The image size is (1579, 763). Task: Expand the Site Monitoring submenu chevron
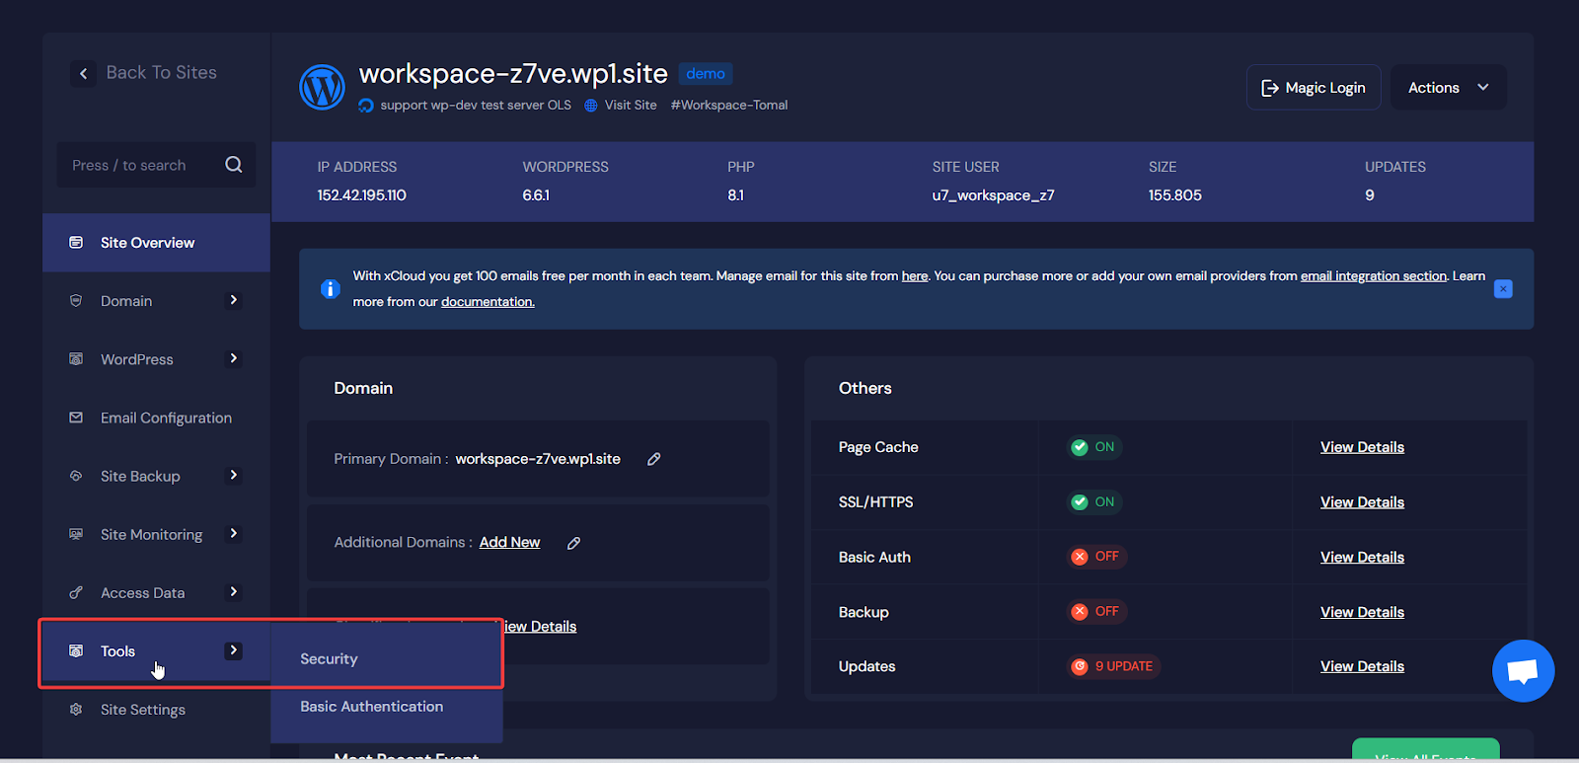234,533
